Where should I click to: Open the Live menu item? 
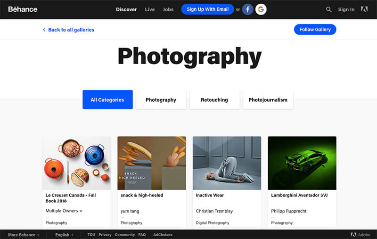pyautogui.click(x=150, y=9)
